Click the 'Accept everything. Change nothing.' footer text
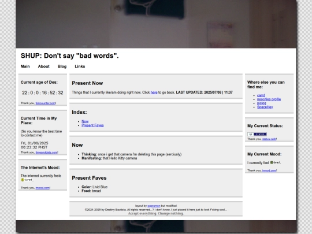The height and width of the screenshot is (234, 312). (x=156, y=214)
